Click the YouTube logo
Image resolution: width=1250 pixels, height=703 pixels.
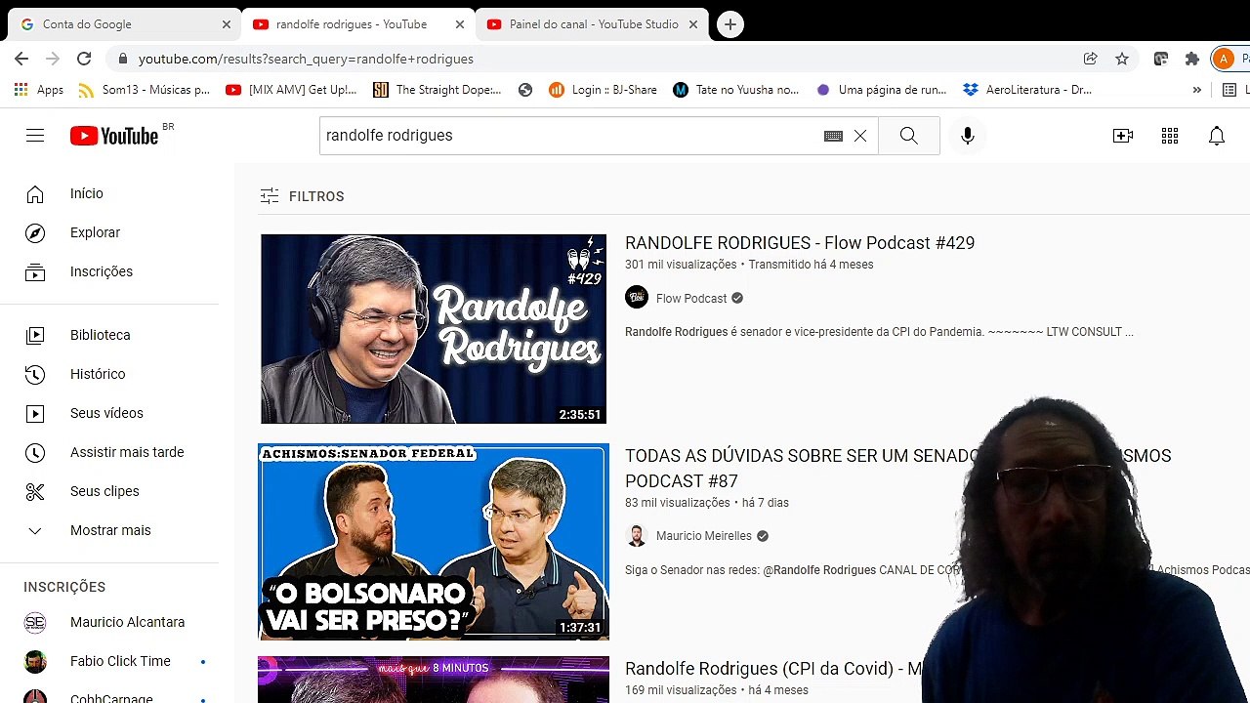click(x=114, y=136)
